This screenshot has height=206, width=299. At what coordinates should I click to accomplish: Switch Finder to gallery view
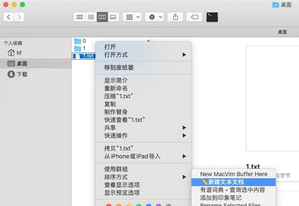pyautogui.click(x=113, y=17)
